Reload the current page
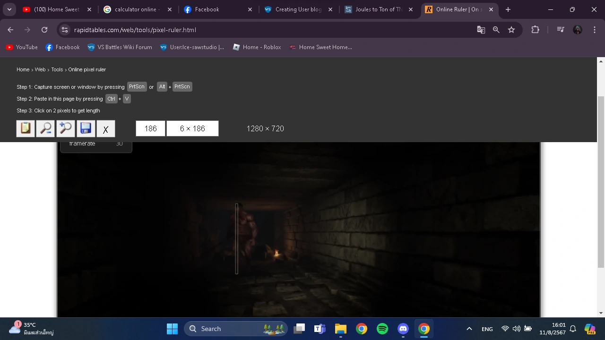This screenshot has width=605, height=340. (44, 30)
